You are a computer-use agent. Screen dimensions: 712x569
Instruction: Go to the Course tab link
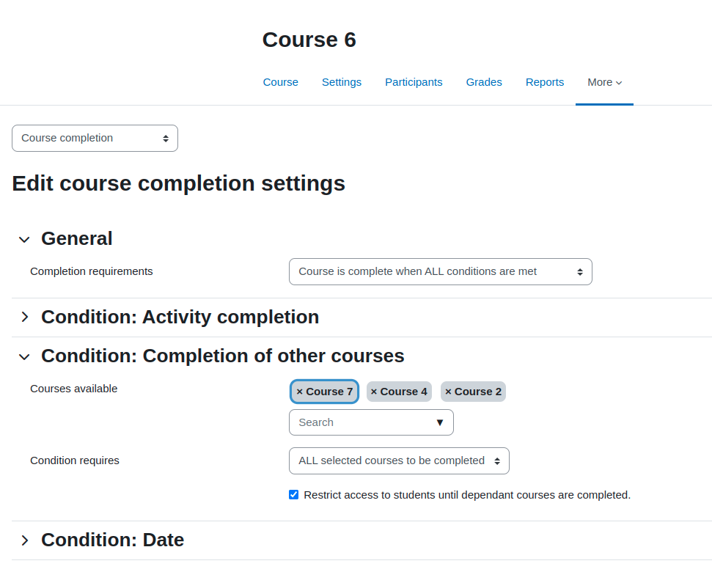click(x=281, y=82)
